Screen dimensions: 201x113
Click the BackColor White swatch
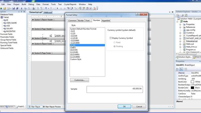[193, 82]
